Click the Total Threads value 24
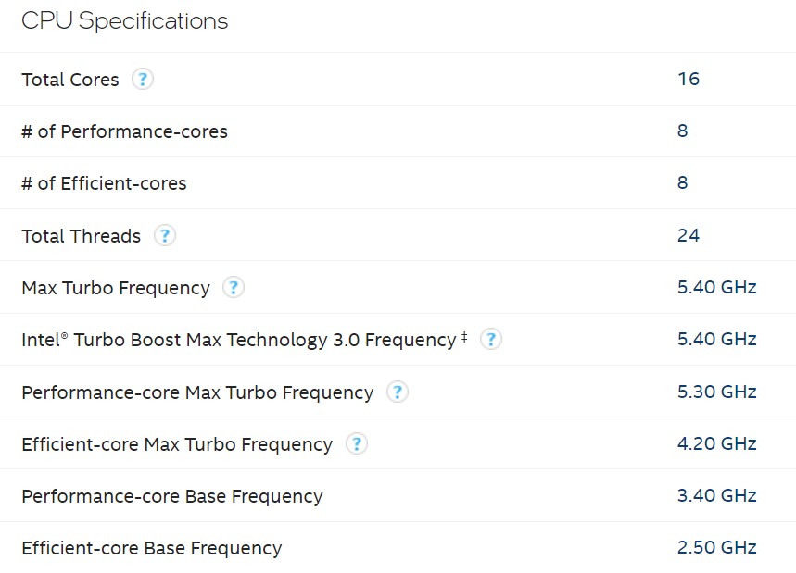The width and height of the screenshot is (796, 573). pyautogui.click(x=689, y=235)
